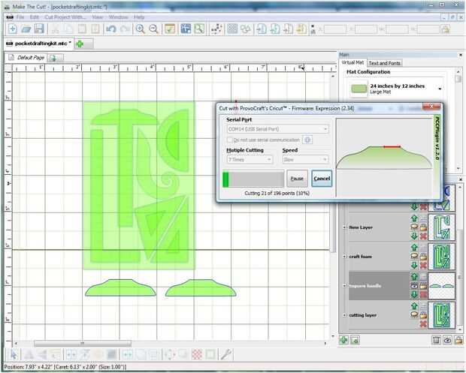Open the Multiple Cutting times dropdown

coord(250,160)
